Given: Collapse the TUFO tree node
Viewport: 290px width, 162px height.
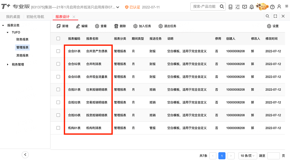Looking at the screenshot, I should point(7,32).
